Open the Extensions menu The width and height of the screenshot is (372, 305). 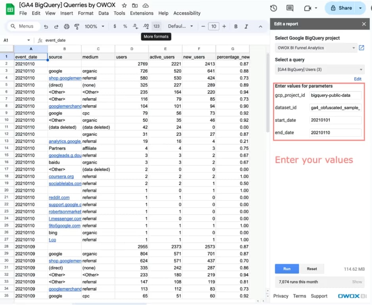(142, 13)
